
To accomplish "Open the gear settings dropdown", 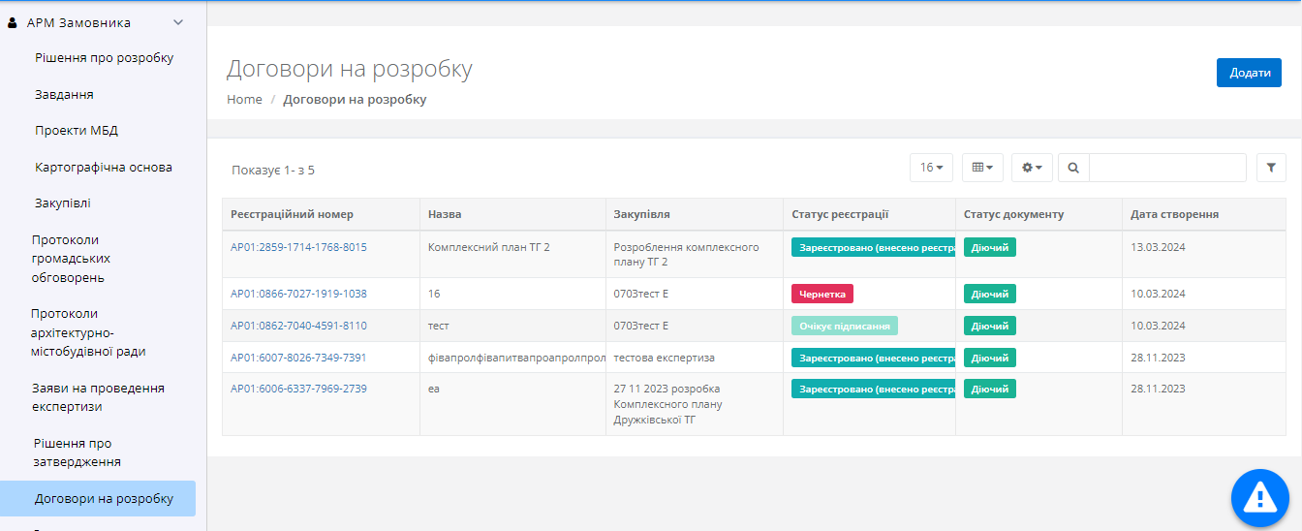I will [x=1032, y=168].
